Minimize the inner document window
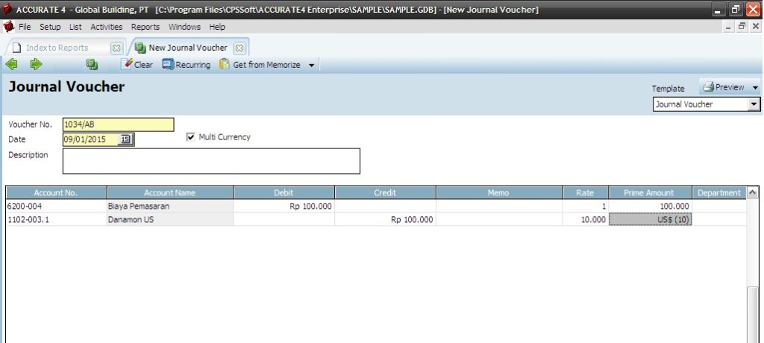This screenshot has width=764, height=343. tap(729, 27)
